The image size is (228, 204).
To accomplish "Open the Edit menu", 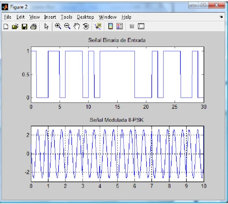I will pyautogui.click(x=20, y=17).
